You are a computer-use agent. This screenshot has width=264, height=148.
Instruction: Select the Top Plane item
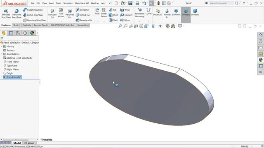[10, 66]
